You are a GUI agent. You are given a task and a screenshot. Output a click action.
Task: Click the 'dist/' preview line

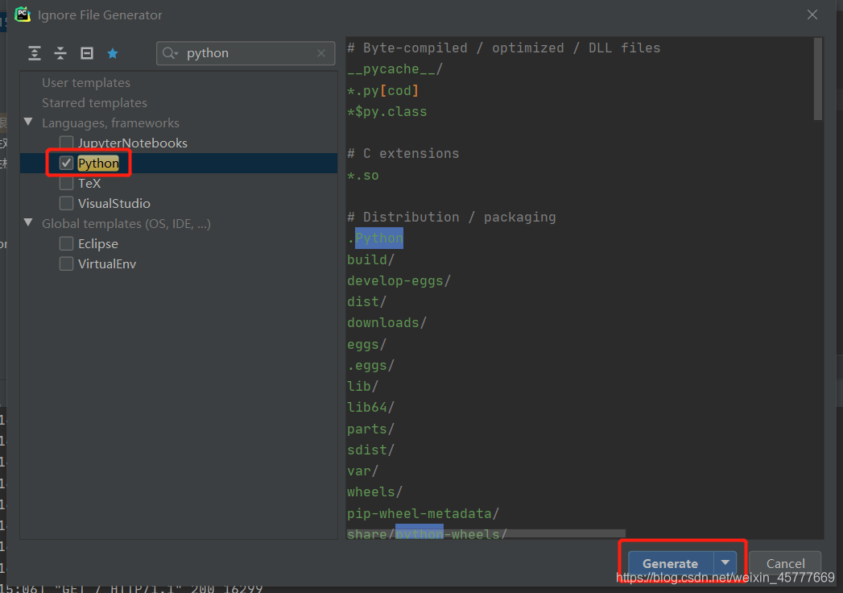click(366, 301)
